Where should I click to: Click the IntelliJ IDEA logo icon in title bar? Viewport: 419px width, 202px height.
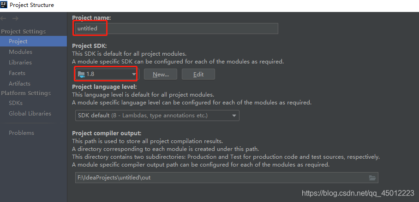tap(4, 5)
